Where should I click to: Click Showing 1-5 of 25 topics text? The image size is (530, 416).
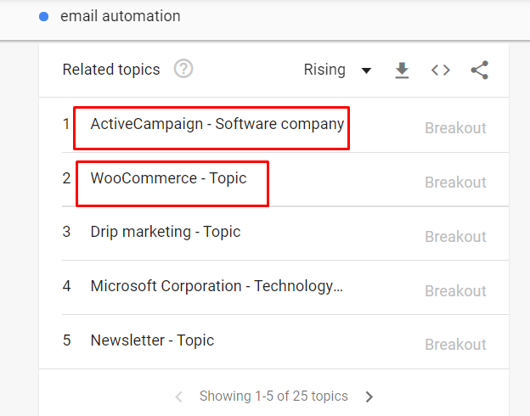273,396
